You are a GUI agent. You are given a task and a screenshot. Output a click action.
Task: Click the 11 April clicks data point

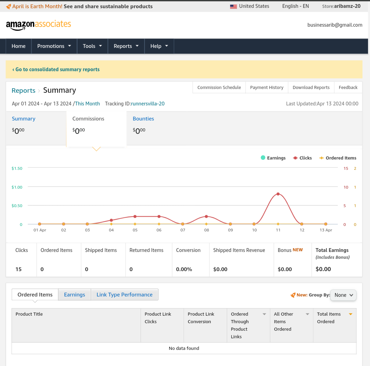[278, 194]
